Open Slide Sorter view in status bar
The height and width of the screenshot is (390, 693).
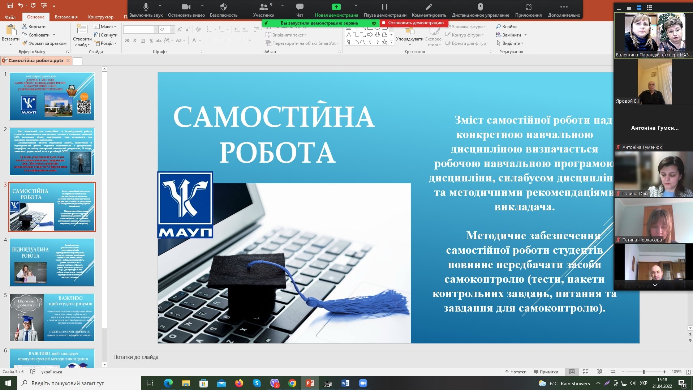click(x=586, y=372)
